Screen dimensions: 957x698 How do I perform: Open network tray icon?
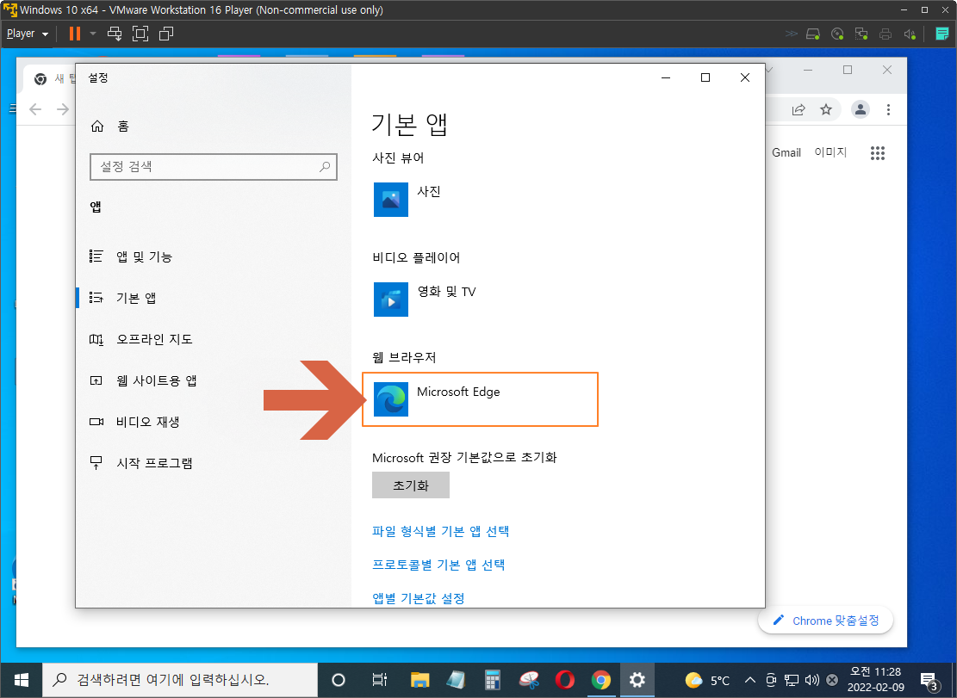[792, 680]
